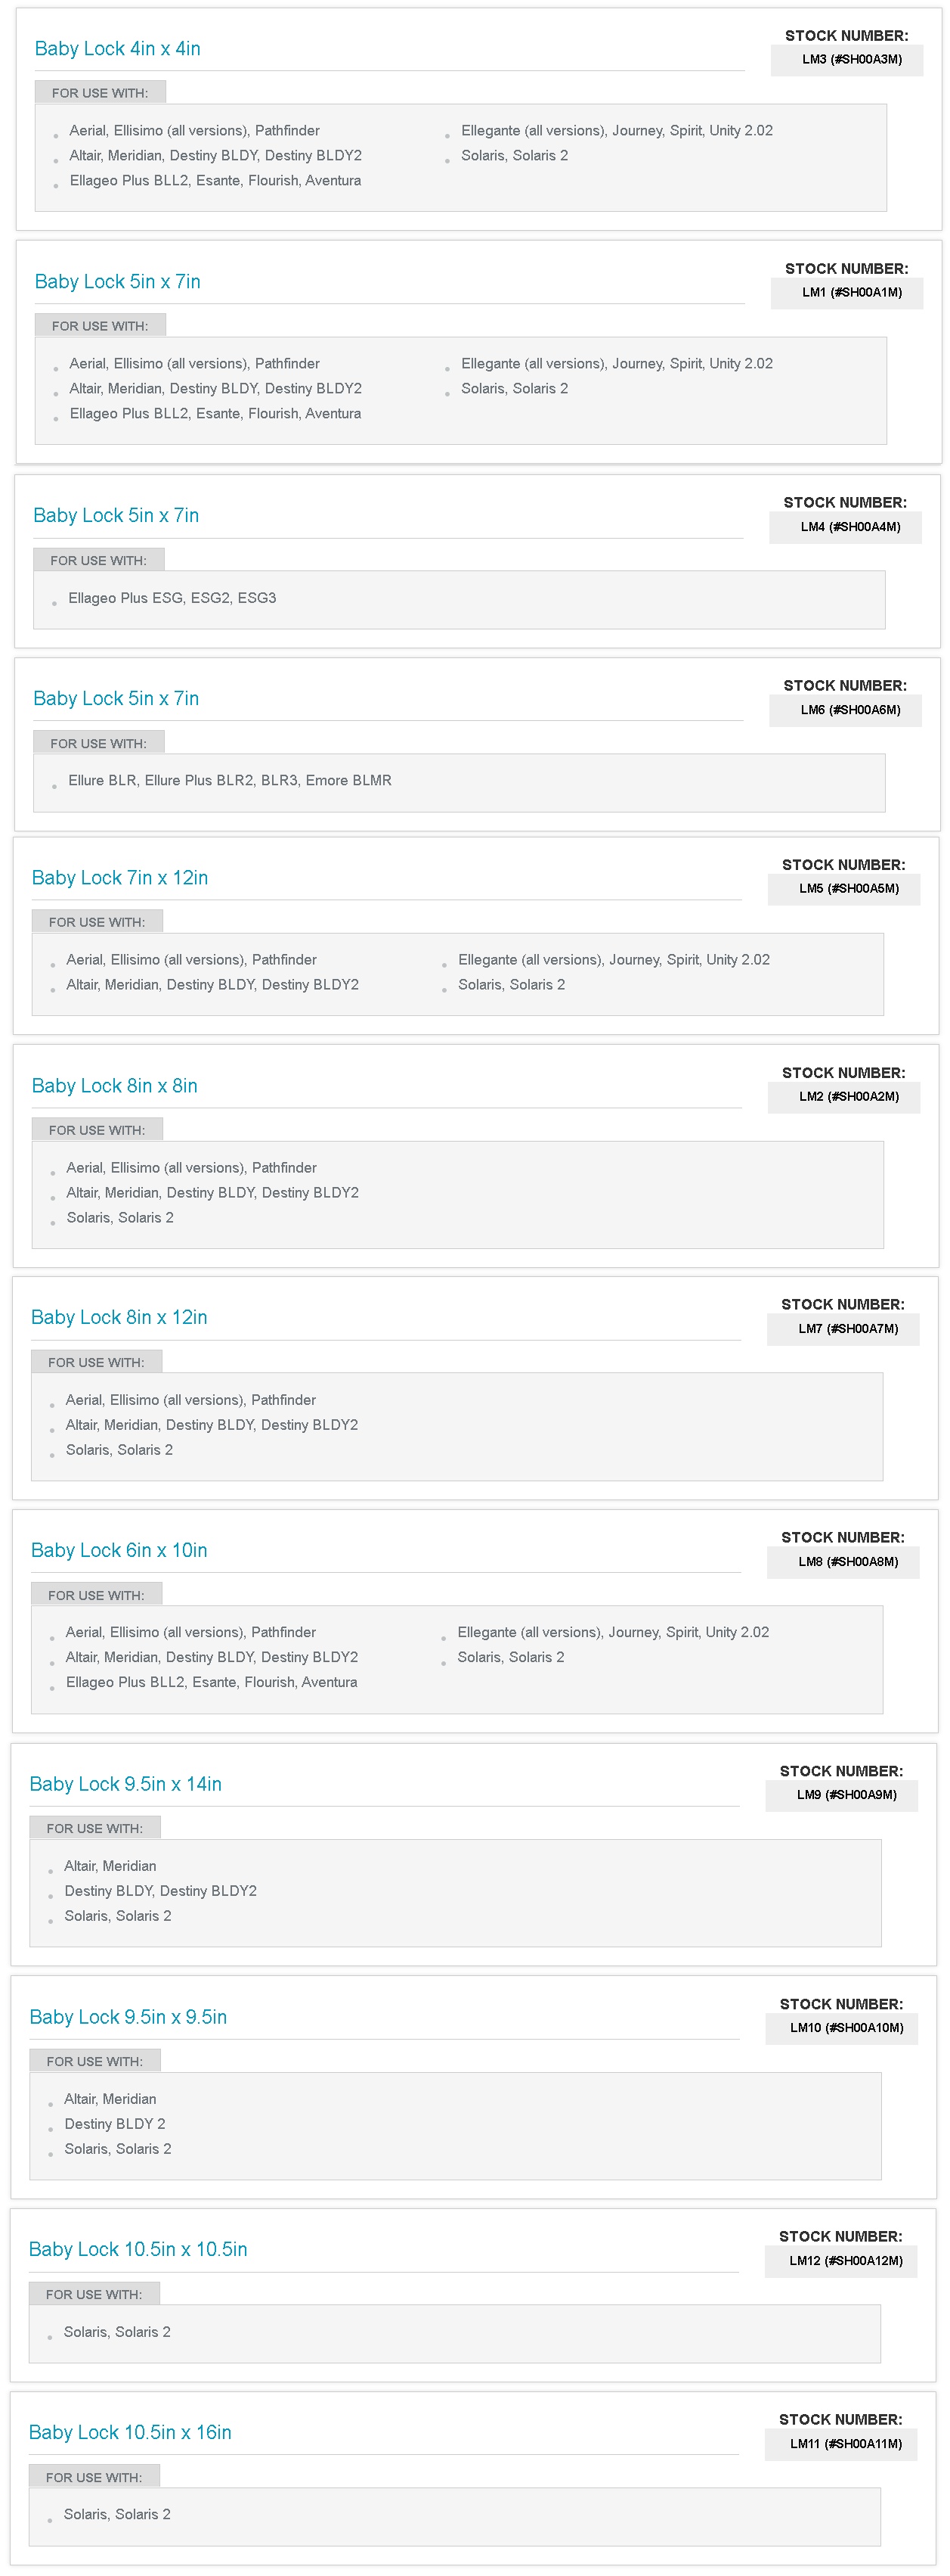Select the Baby Lock 10.5in x 10.5in title
This screenshot has height=2576, width=950.
[x=138, y=2249]
